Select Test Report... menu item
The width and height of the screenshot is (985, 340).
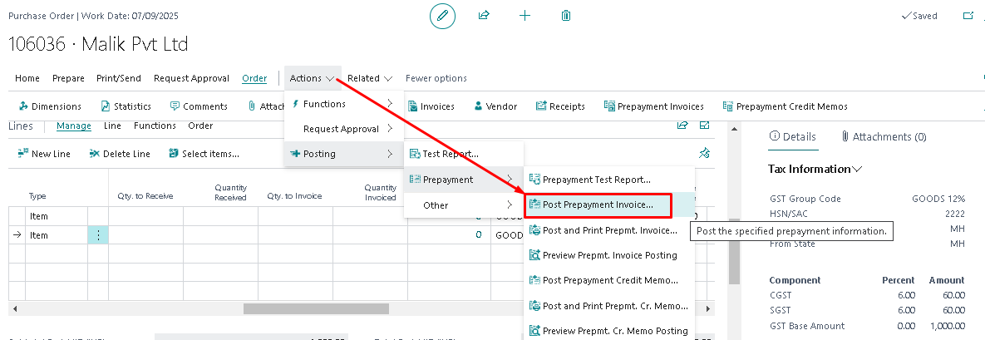464,154
